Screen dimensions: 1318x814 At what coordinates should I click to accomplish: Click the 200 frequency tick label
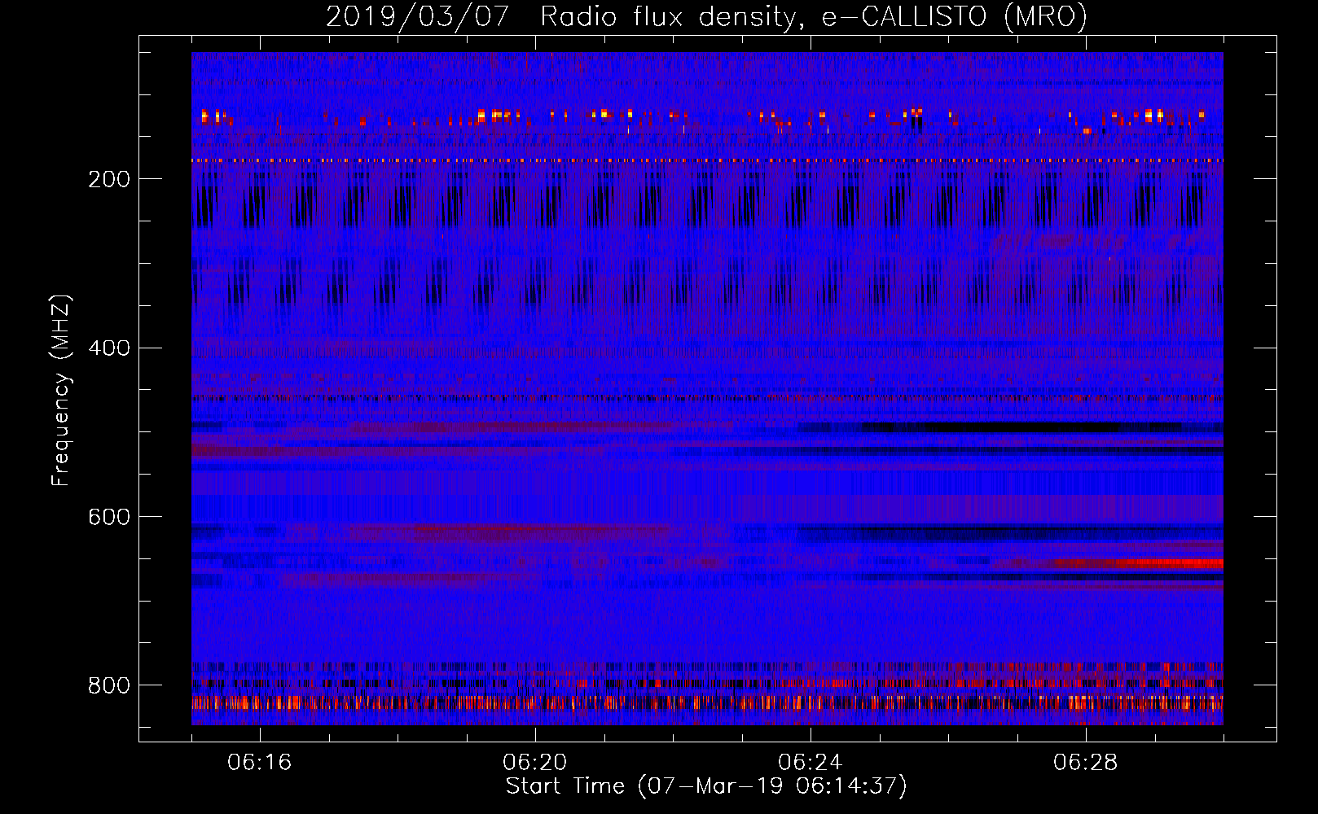pos(108,179)
